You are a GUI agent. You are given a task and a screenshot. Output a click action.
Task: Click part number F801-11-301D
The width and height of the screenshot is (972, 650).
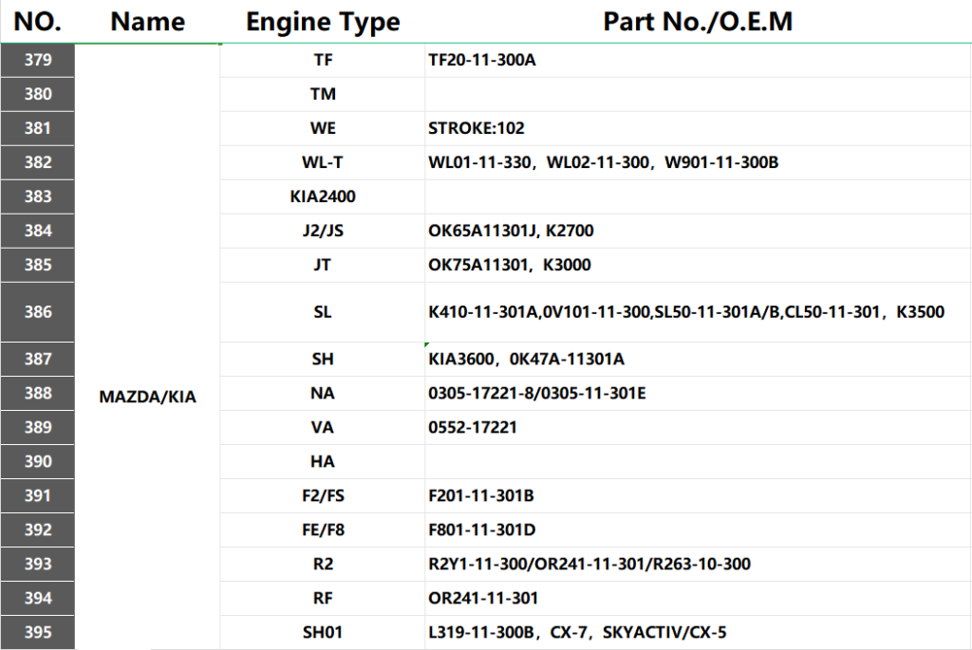pos(698,529)
